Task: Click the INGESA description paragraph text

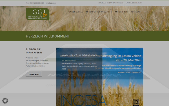Action: pyautogui.click(x=79, y=65)
